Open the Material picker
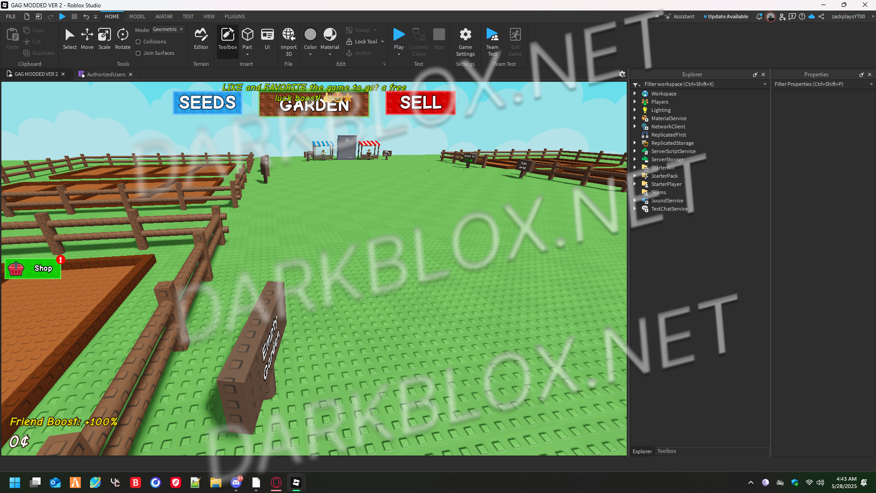Image resolution: width=876 pixels, height=493 pixels. point(330,39)
